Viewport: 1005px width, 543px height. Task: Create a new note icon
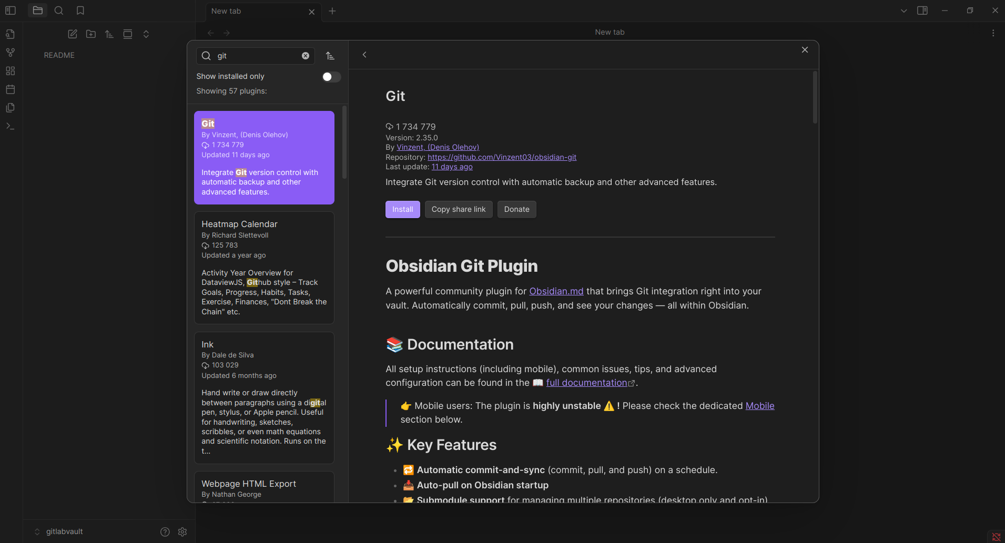(73, 34)
